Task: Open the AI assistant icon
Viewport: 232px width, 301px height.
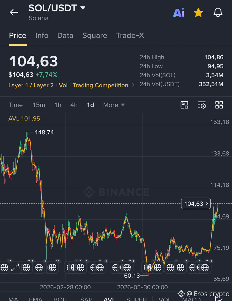Action: point(179,13)
